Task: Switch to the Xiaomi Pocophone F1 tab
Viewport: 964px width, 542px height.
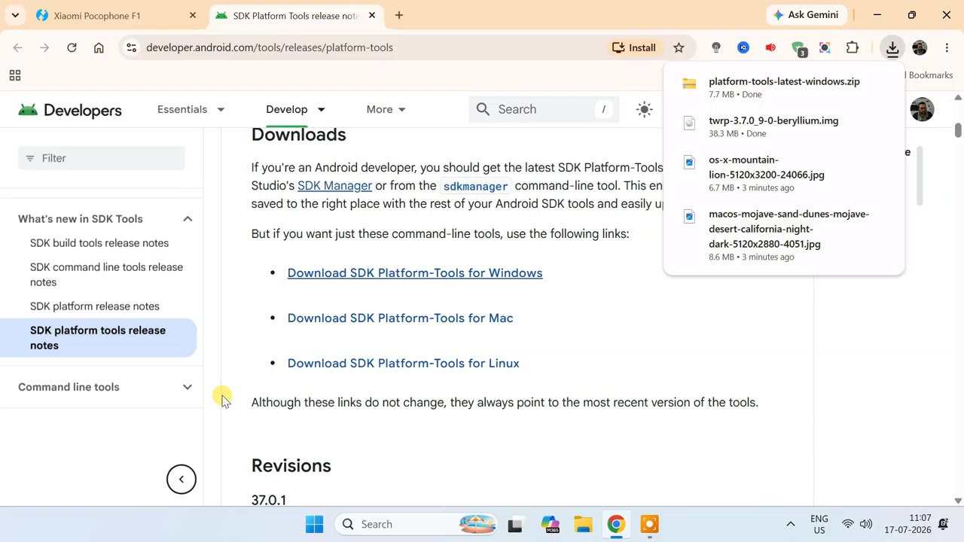Action: tap(114, 15)
